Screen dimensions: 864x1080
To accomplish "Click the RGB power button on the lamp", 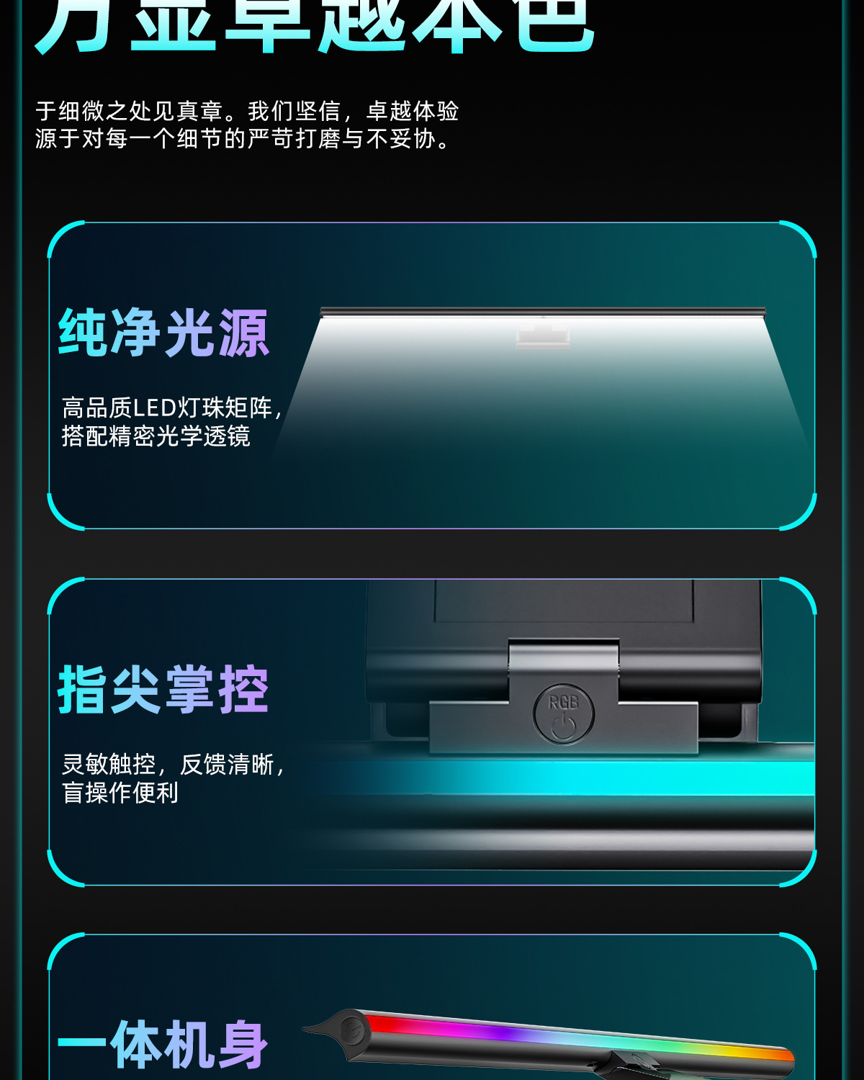I will click(564, 714).
